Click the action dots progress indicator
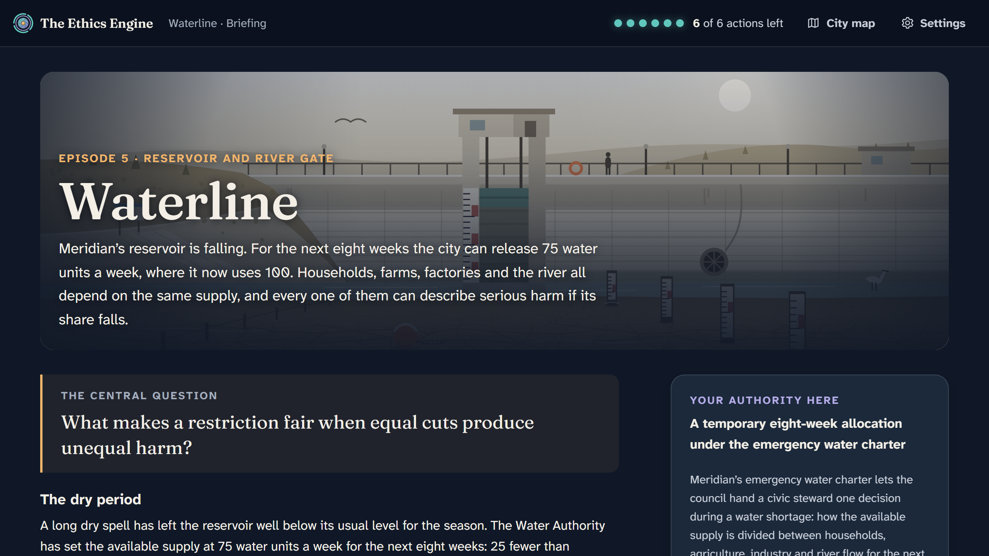The height and width of the screenshot is (556, 989). click(649, 23)
